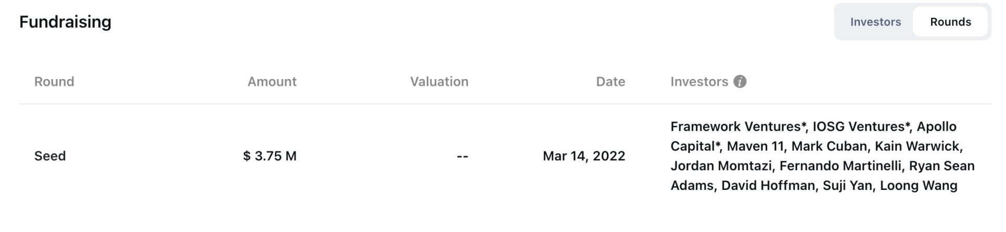Open Mark Cuban's investor profile
1006x232 pixels.
(x=829, y=146)
